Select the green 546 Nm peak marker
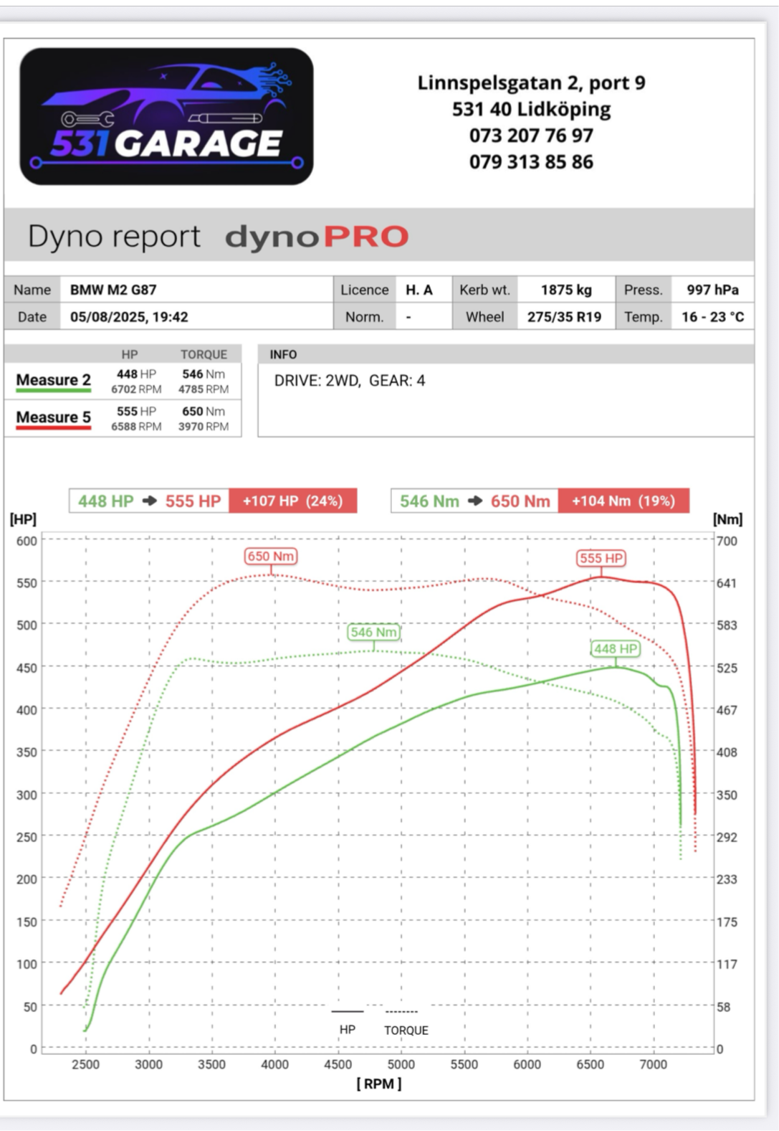The width and height of the screenshot is (779, 1131). pos(373,632)
